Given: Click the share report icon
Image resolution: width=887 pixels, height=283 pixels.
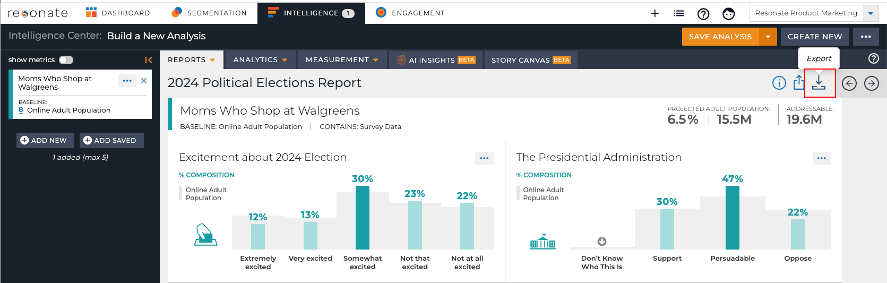Looking at the screenshot, I should (x=799, y=82).
